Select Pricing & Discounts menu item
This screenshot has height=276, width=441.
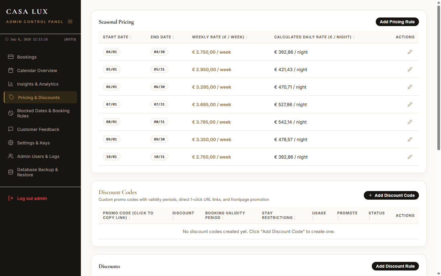tap(40, 97)
